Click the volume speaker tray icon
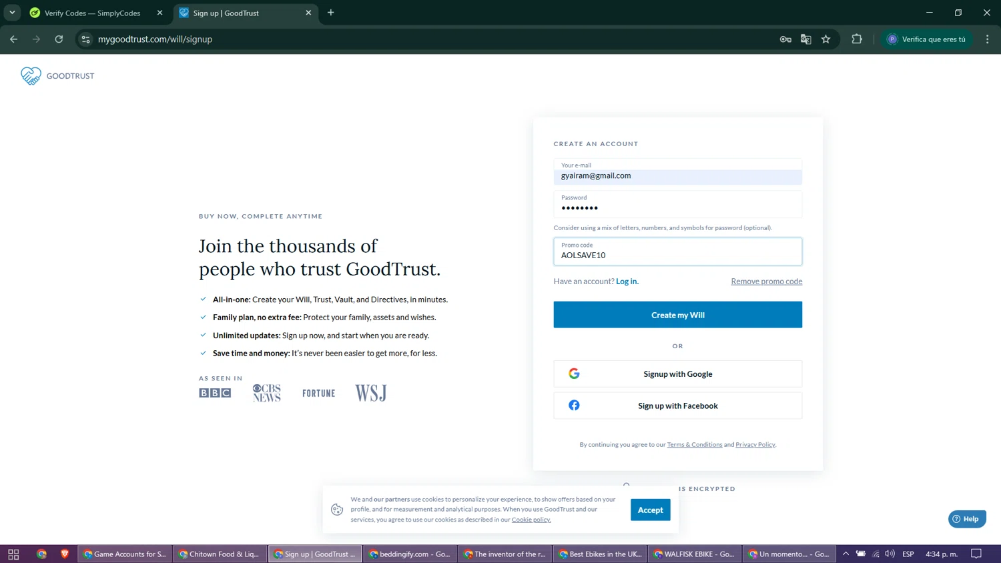Viewport: 1001px width, 563px height. click(x=890, y=554)
